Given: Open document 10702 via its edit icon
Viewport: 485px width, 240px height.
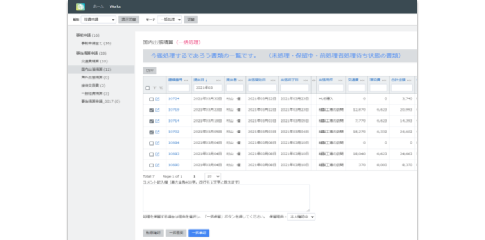Looking at the screenshot, I should tap(157, 132).
